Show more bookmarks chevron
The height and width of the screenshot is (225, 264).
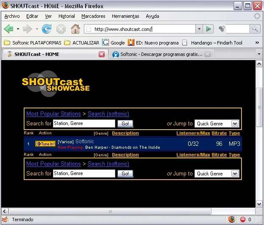(257, 43)
